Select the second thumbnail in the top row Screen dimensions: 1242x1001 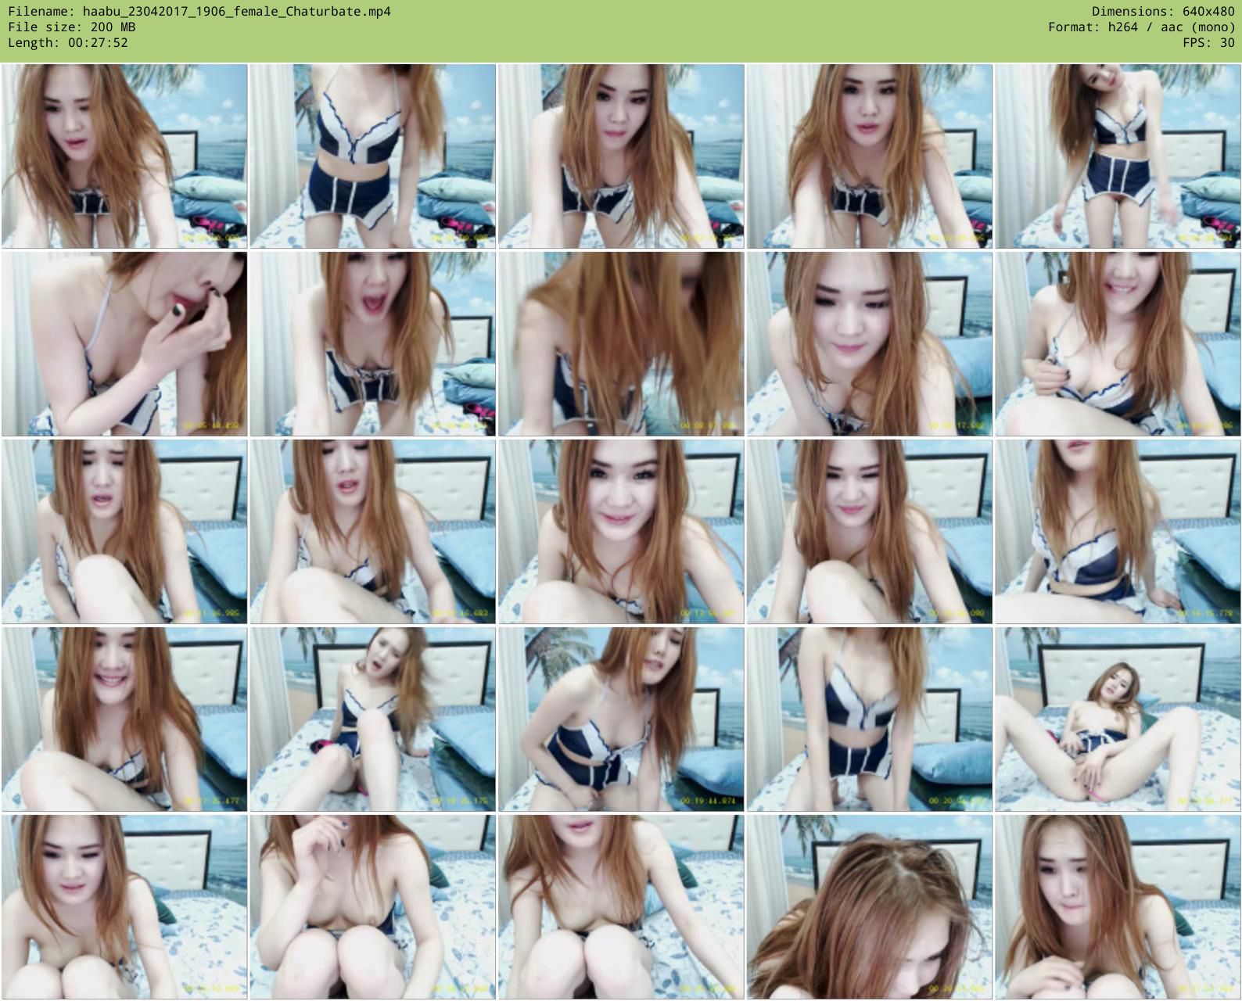click(373, 156)
